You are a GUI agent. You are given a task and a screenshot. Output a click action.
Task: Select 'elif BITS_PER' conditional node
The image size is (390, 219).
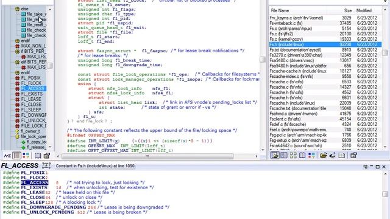coord(34,62)
